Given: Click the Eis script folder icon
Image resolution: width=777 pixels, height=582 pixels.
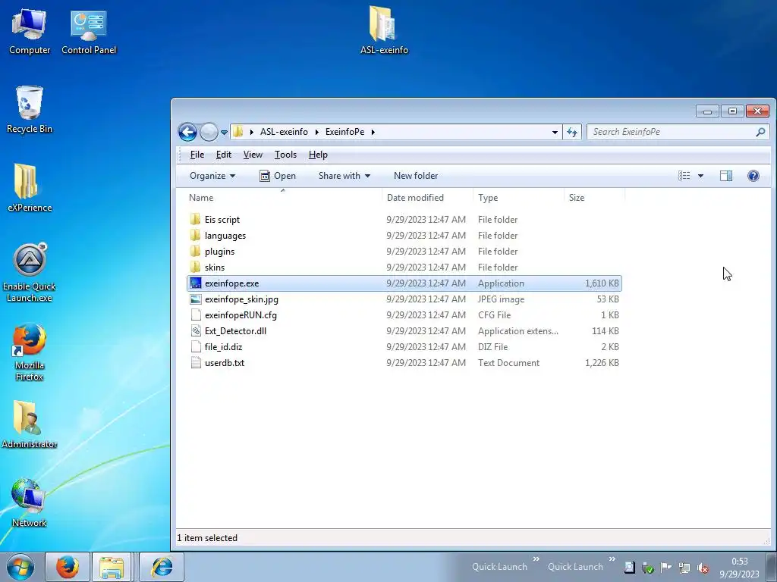Looking at the screenshot, I should click(x=196, y=219).
